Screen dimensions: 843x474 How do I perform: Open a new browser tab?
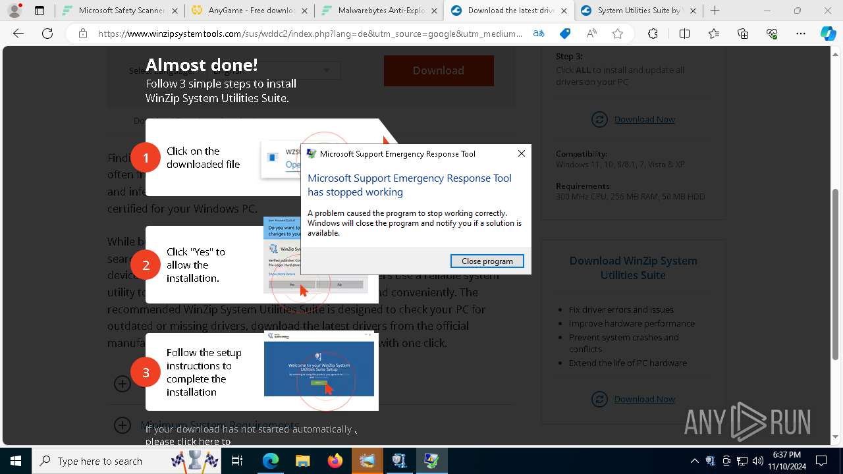pyautogui.click(x=715, y=11)
